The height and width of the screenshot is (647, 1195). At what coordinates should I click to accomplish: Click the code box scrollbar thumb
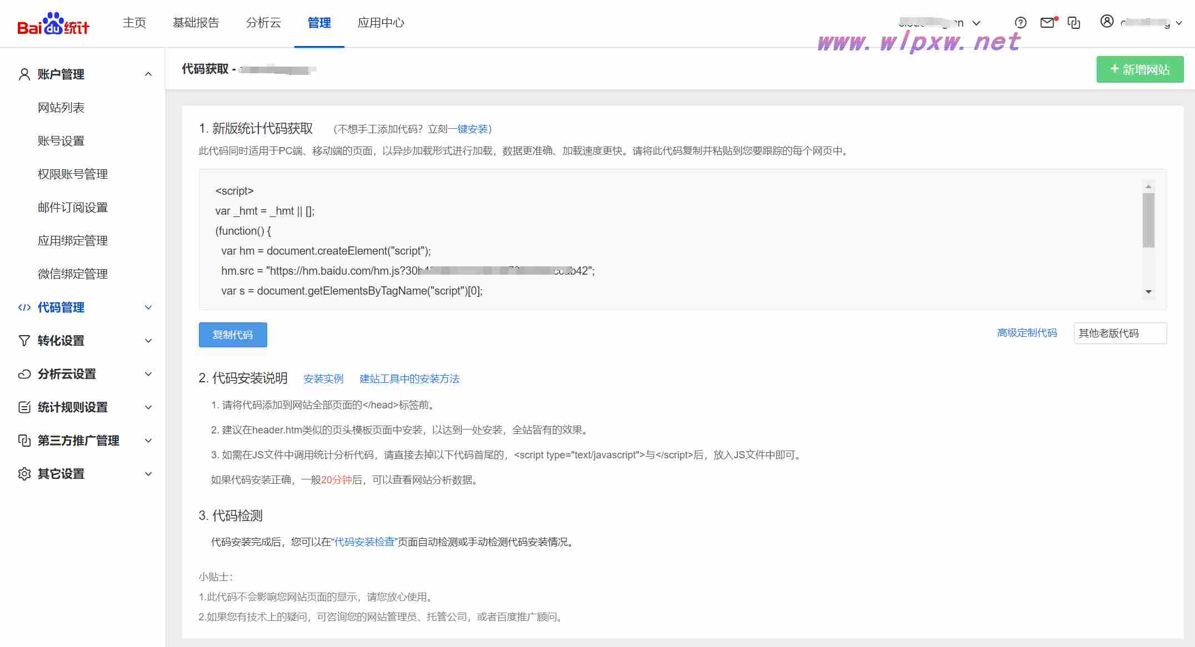click(x=1148, y=220)
